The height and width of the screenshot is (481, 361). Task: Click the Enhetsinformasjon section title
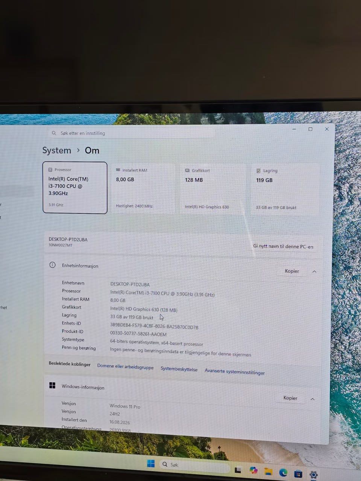pos(80,266)
